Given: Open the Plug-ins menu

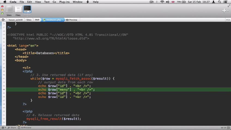Looking at the screenshot, I should (x=64, y=2).
